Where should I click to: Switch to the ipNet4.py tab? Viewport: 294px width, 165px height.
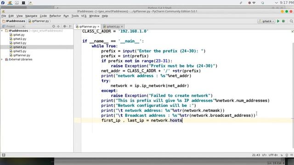[113, 27]
